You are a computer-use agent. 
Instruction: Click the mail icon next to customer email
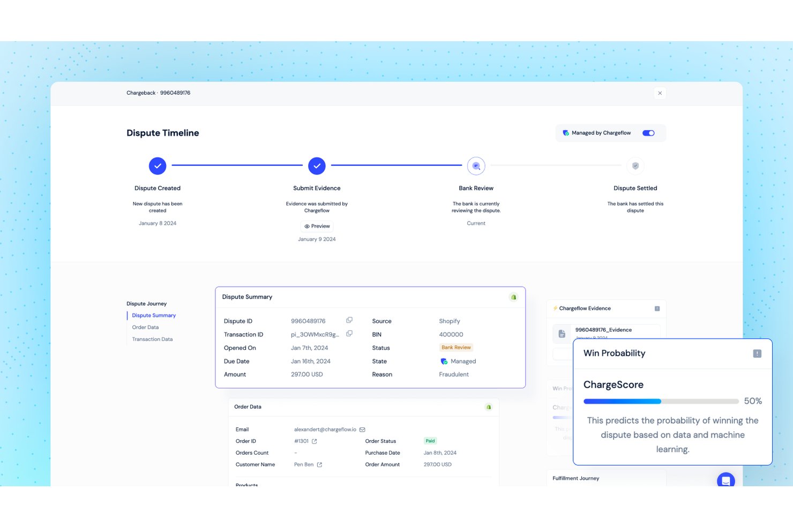click(x=362, y=430)
